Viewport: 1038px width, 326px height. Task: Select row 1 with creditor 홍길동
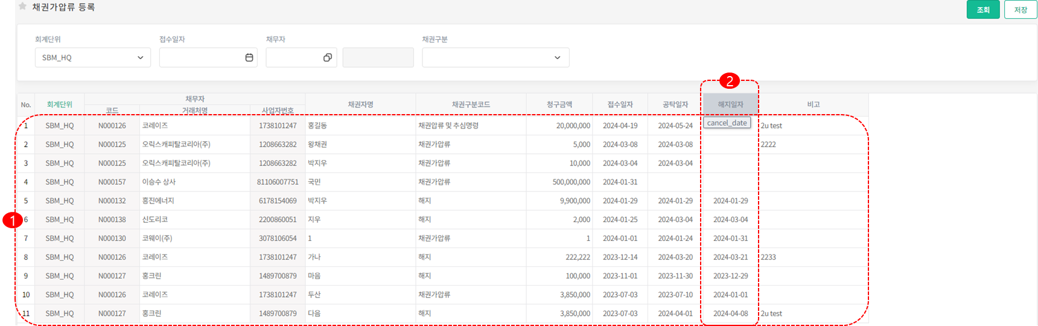(x=360, y=126)
